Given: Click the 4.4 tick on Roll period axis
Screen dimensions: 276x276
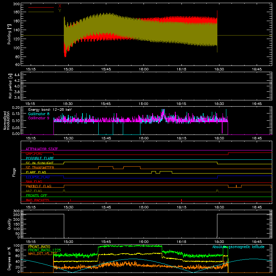Looking at the screenshot, I should tap(17, 75).
